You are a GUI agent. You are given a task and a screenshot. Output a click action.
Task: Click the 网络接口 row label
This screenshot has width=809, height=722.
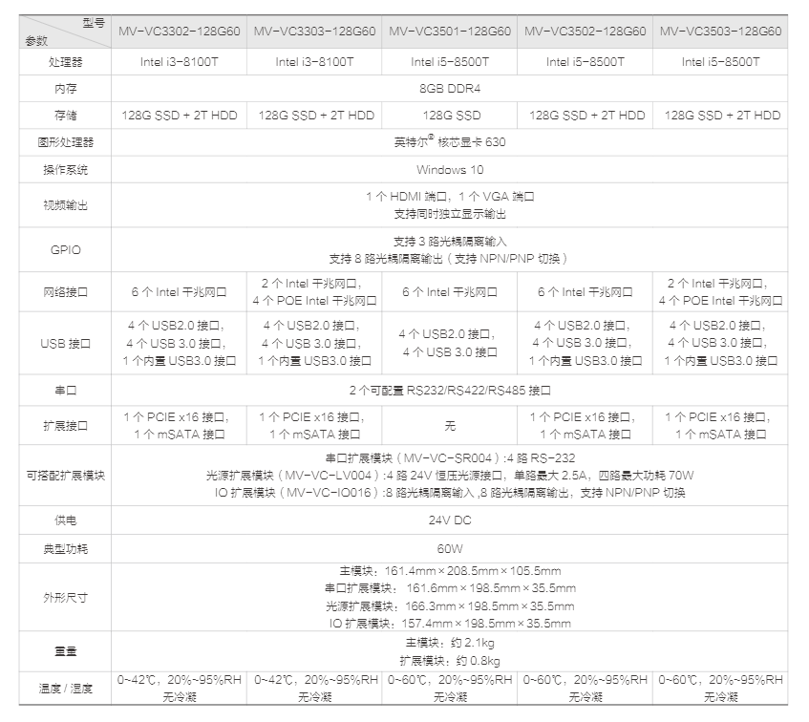coord(62,292)
